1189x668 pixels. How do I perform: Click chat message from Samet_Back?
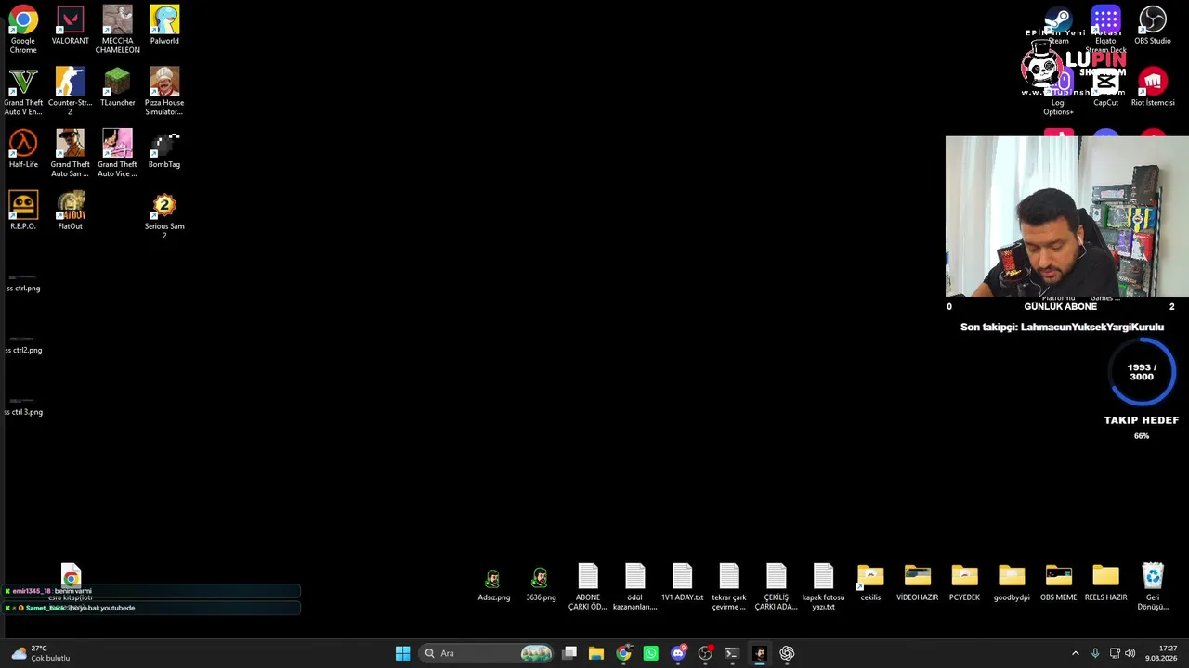[152, 608]
